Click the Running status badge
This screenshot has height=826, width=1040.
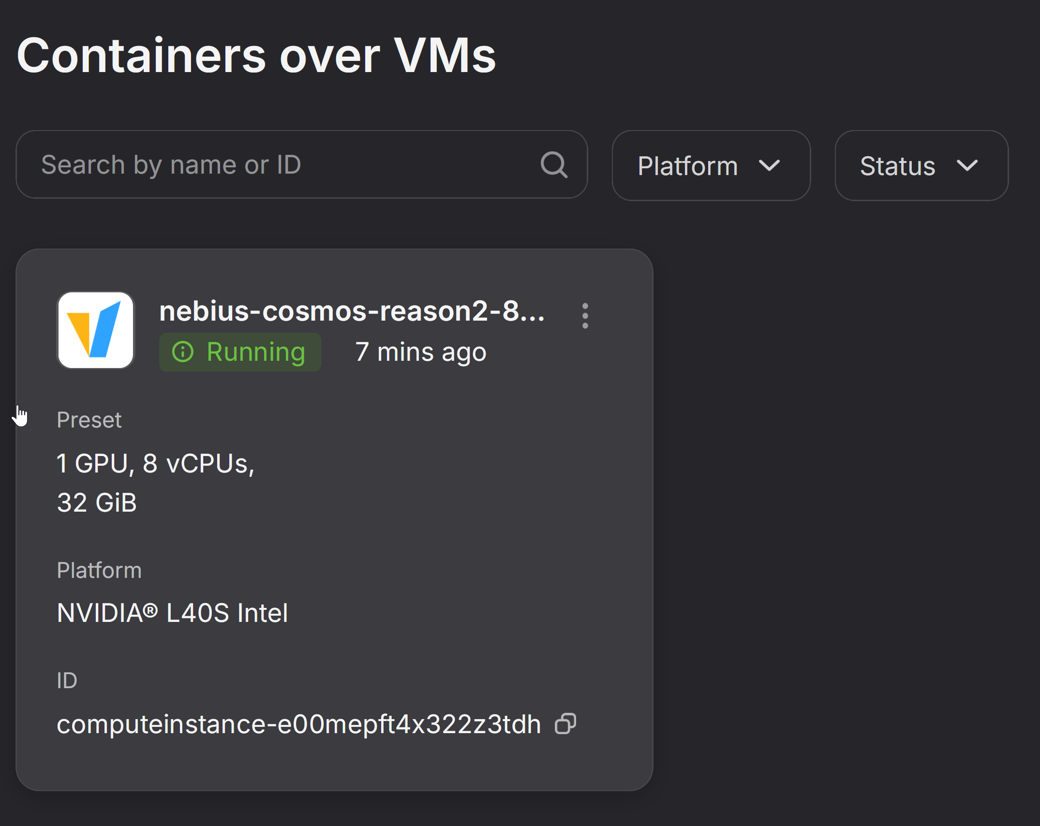[240, 352]
